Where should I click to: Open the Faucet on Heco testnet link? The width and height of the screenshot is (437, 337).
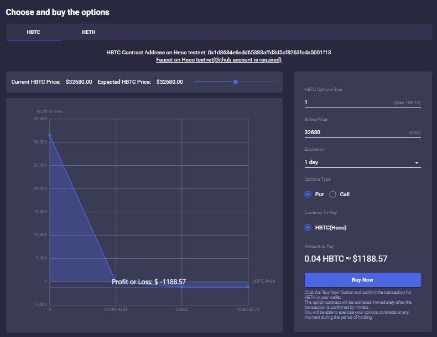(218, 60)
